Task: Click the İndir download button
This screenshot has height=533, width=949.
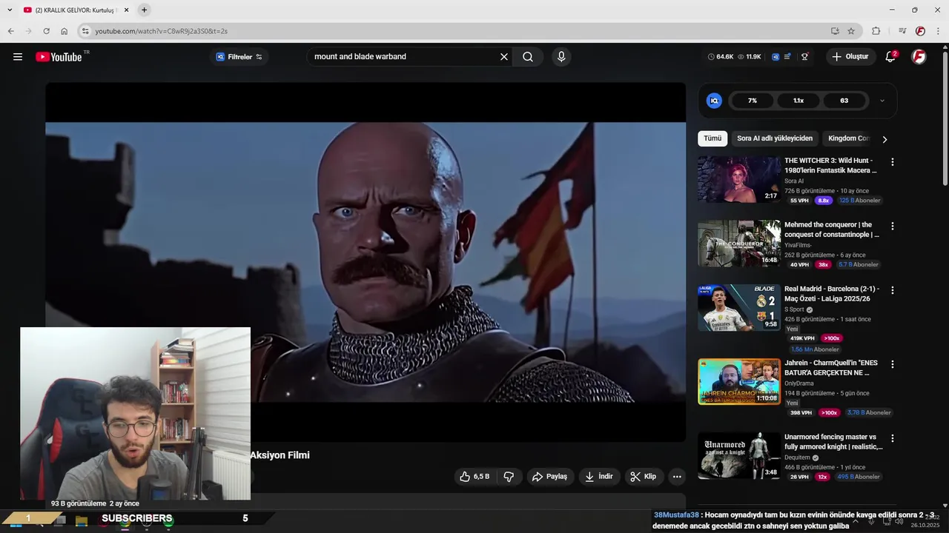Action: point(599,477)
